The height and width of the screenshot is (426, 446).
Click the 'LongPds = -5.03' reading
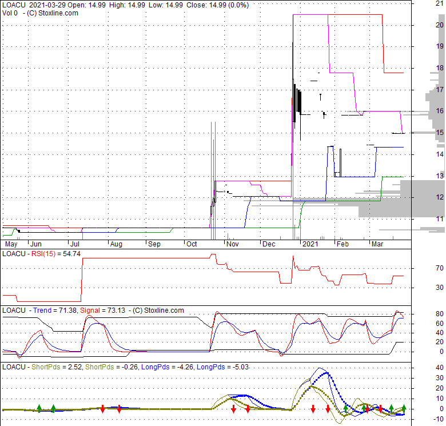click(223, 367)
